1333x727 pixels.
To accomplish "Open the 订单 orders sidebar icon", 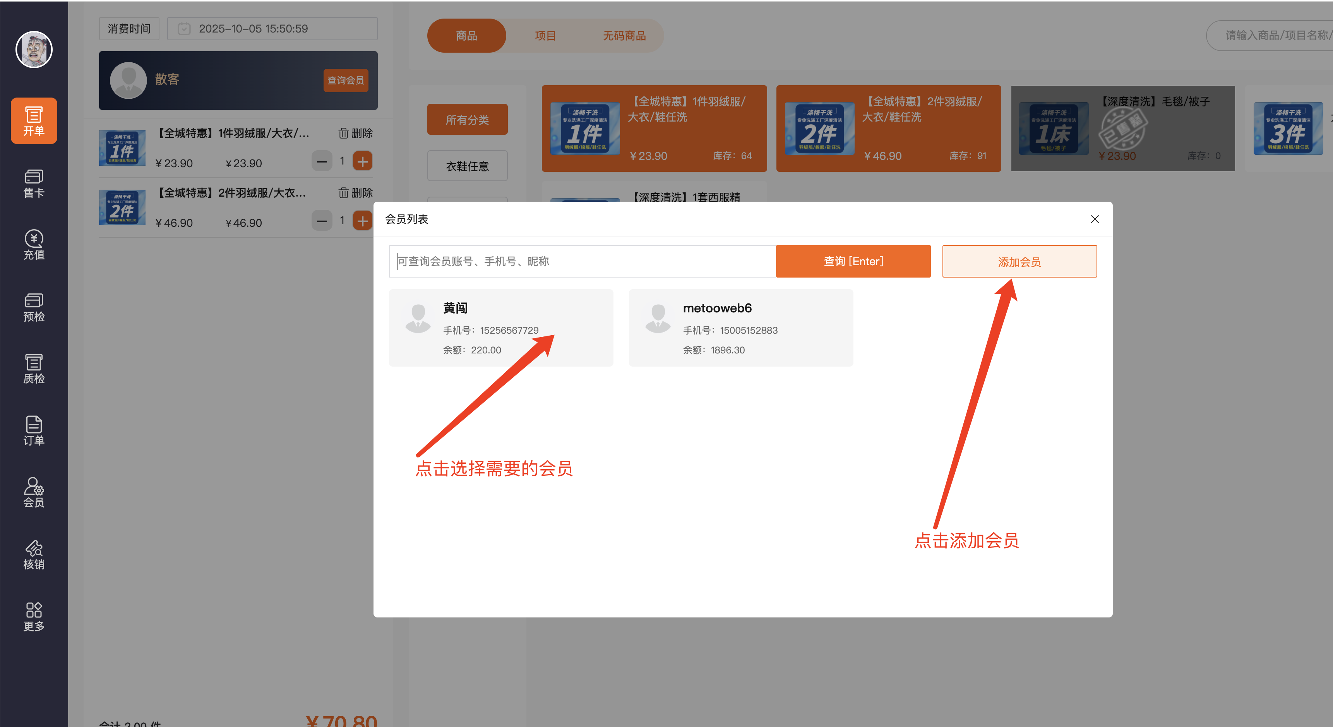I will pyautogui.click(x=34, y=431).
